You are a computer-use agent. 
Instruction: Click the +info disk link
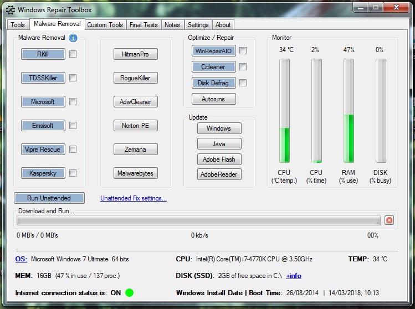click(294, 276)
